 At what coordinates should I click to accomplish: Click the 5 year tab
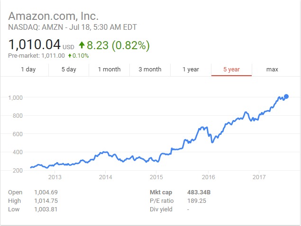[x=231, y=70]
